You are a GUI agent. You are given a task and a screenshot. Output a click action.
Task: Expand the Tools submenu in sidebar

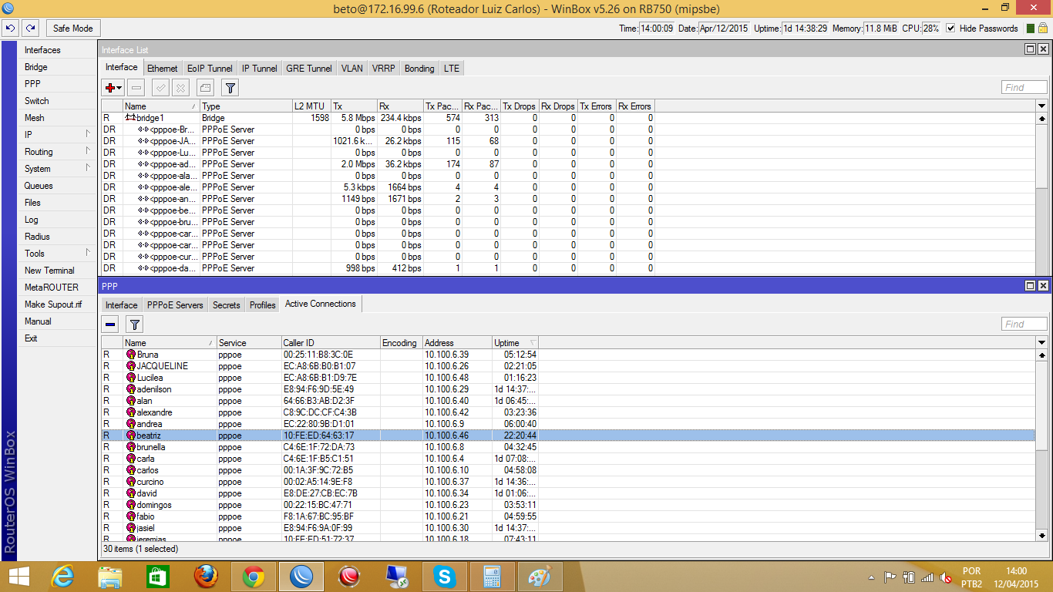point(88,253)
